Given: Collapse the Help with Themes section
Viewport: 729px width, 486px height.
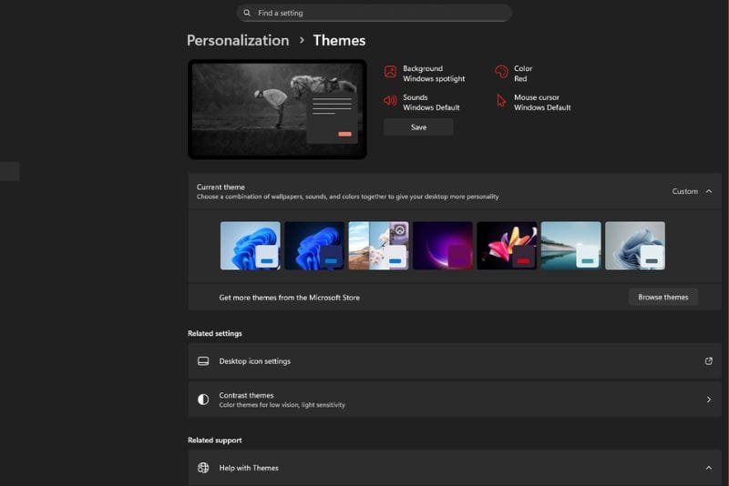Looking at the screenshot, I should tap(709, 468).
